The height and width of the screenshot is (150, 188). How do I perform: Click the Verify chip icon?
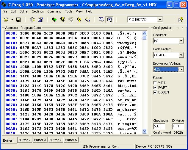79,20
